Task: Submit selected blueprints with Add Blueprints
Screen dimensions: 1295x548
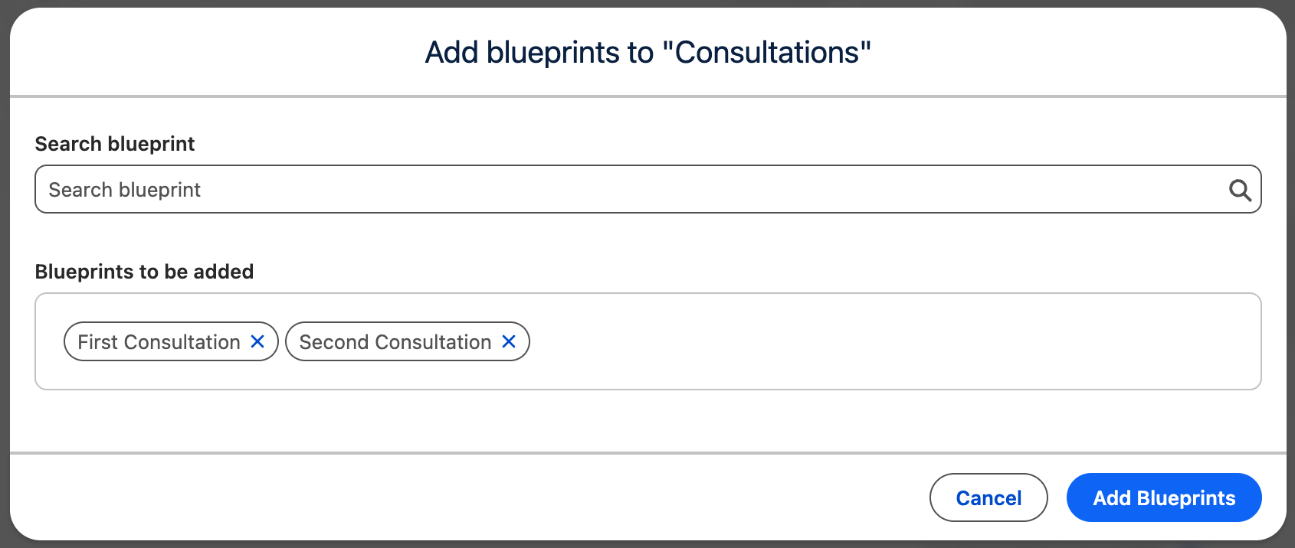Action: (x=1163, y=497)
